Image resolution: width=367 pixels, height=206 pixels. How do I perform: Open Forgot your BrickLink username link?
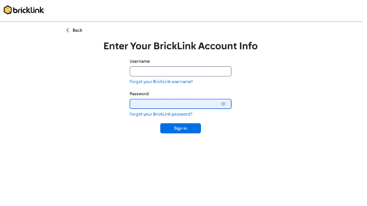click(x=161, y=81)
